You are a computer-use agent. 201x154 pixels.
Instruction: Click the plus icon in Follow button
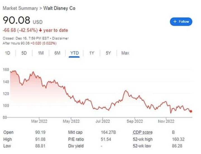point(175,22)
